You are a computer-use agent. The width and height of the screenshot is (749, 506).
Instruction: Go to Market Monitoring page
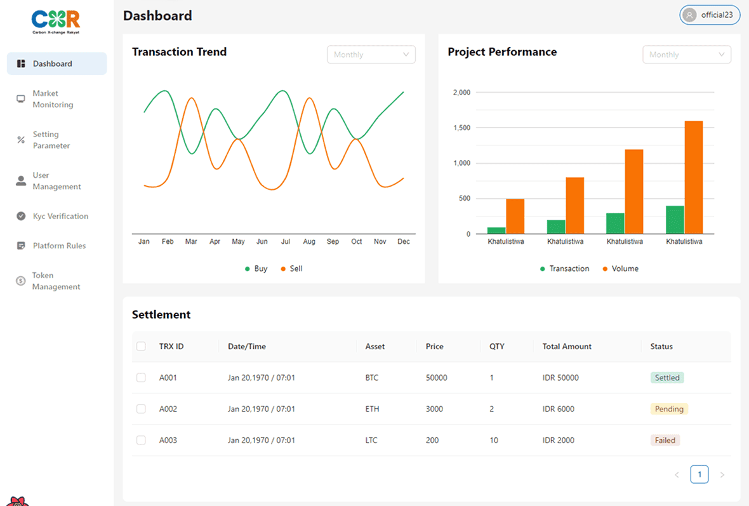57,99
